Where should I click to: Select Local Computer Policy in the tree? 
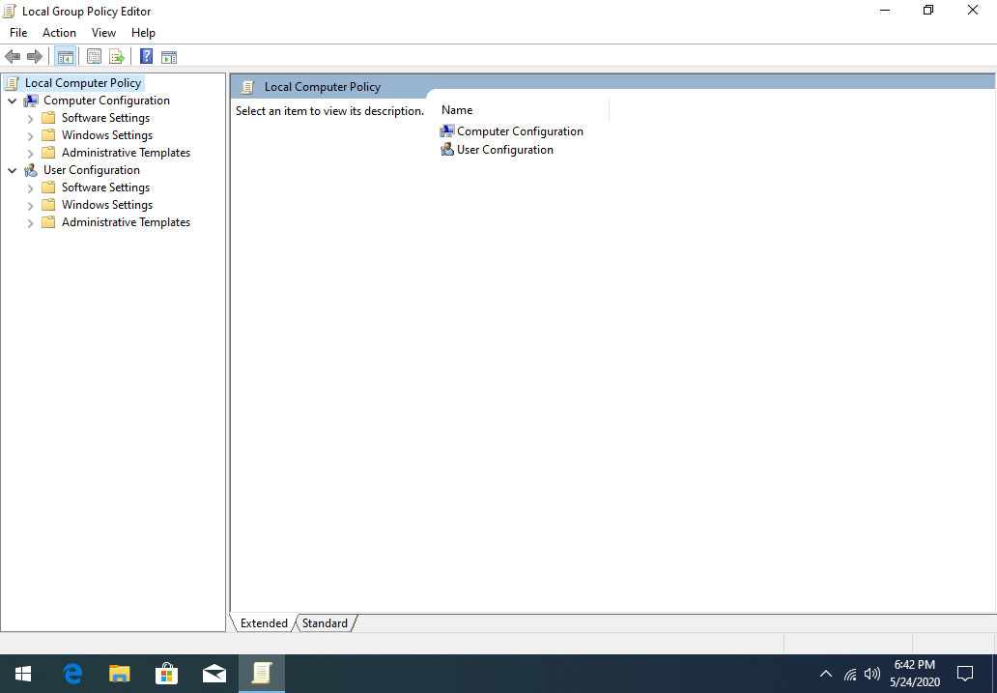coord(81,82)
